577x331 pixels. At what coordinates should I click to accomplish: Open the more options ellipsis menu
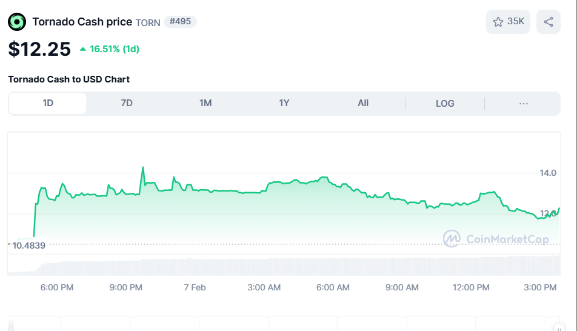point(523,104)
